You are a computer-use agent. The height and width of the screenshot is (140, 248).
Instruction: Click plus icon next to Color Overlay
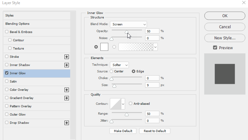coord(67,90)
